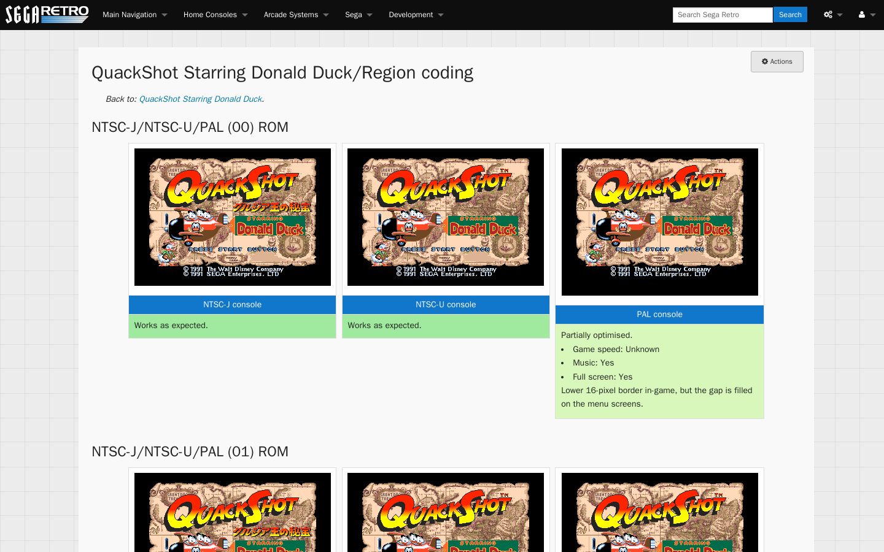Image resolution: width=884 pixels, height=552 pixels.
Task: Select the NTSC-J console label
Action: pos(233,305)
